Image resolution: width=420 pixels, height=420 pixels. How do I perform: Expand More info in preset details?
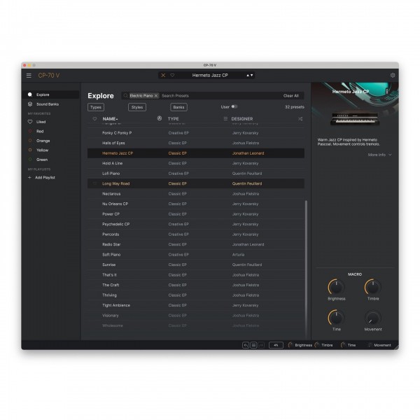pyautogui.click(x=379, y=155)
